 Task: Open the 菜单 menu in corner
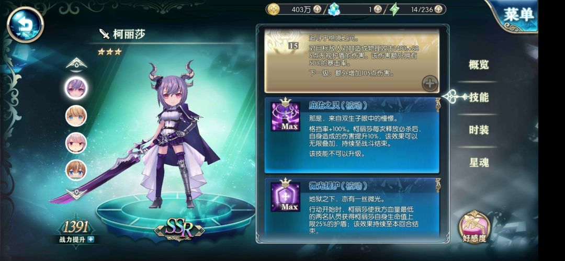pos(518,15)
